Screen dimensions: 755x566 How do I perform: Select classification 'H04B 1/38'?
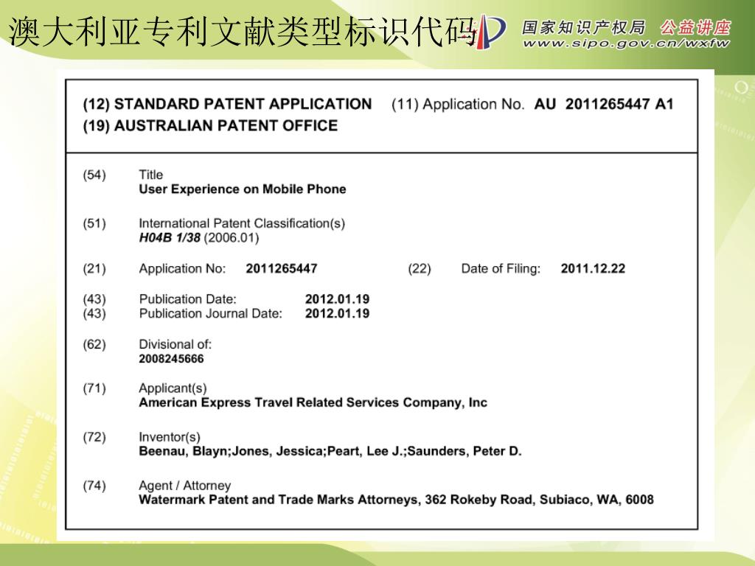(x=170, y=238)
